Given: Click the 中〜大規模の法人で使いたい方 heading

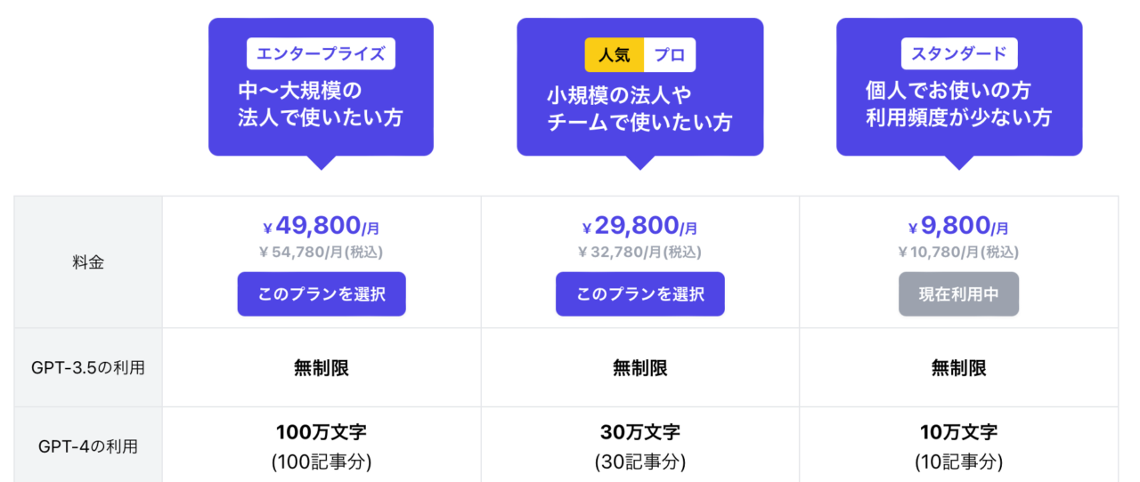Looking at the screenshot, I should point(320,104).
